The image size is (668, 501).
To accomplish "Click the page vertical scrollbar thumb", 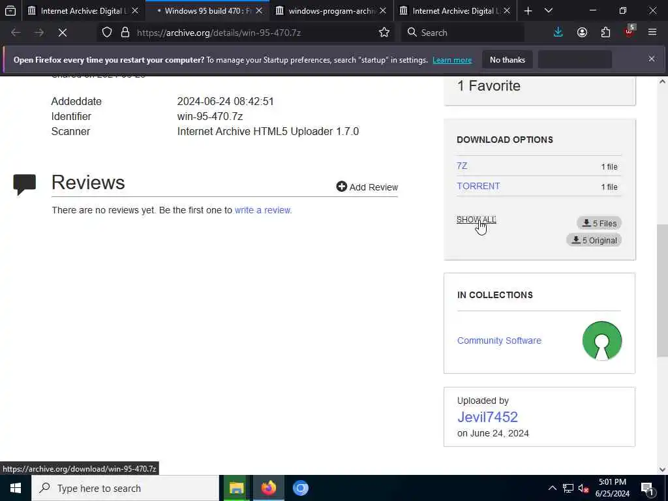I will click(662, 290).
